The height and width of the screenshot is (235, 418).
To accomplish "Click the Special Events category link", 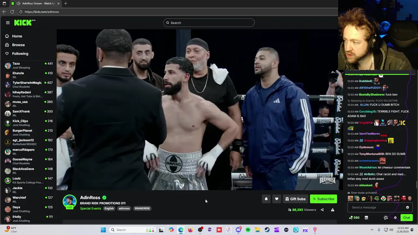I will 90,209.
